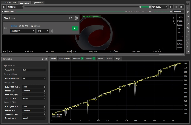Click the text lines icon near toolbar bottom
191x125 pixels.
188,48
